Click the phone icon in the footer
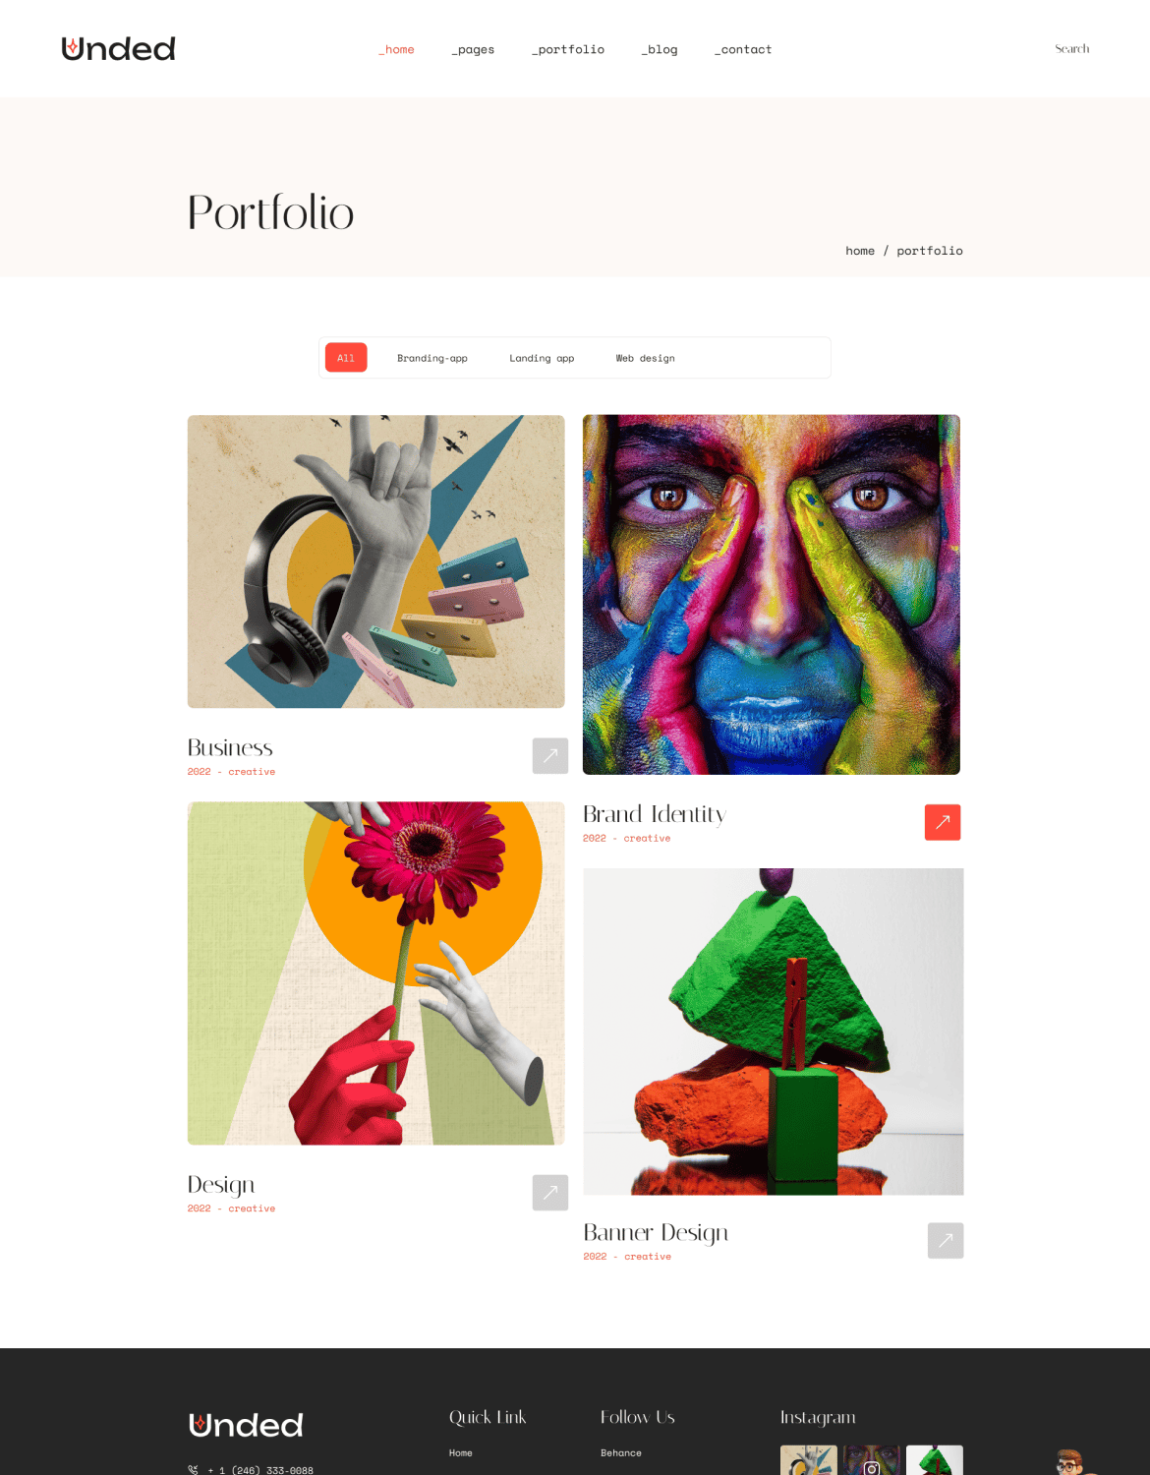Screen dimensions: 1150x1475 pyautogui.click(x=193, y=1470)
